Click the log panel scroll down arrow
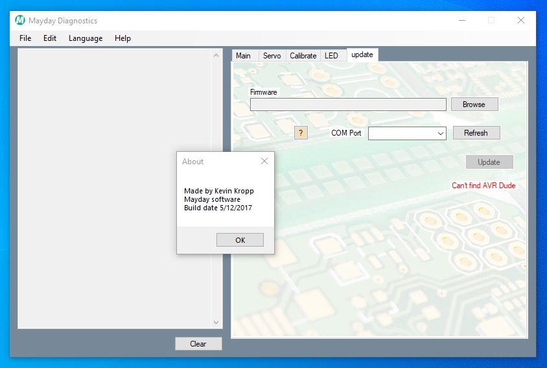 point(216,322)
